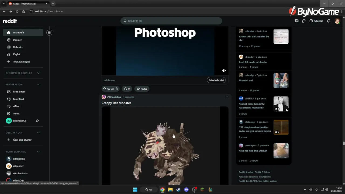Open Windows Start menu
The width and height of the screenshot is (345, 194).
click(x=135, y=190)
